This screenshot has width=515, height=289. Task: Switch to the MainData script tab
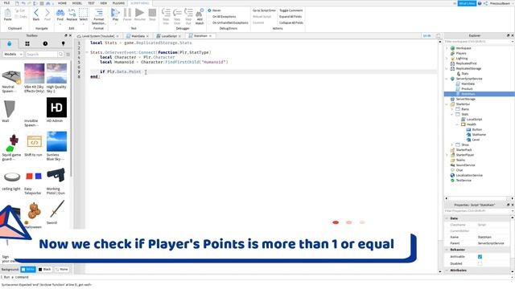click(138, 35)
